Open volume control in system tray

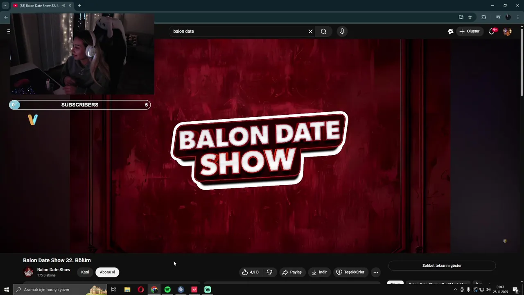488,290
